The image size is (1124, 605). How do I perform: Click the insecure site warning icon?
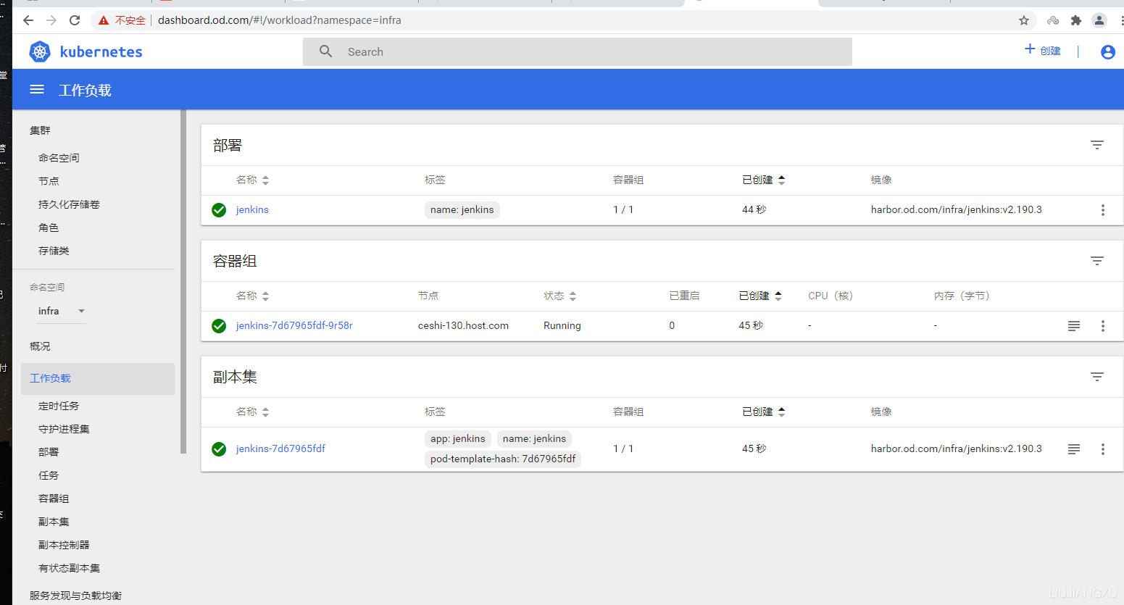[x=104, y=20]
